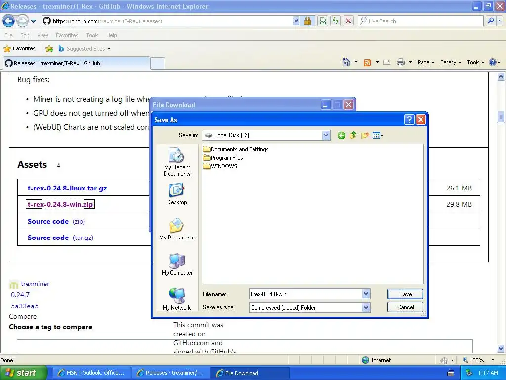This screenshot has width=506, height=380.
Task: Open the command bar Tools dropdown
Action: click(x=475, y=62)
